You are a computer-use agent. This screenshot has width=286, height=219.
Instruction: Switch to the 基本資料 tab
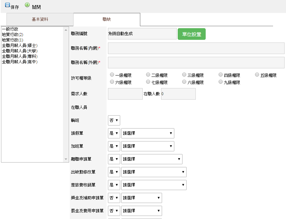[x=40, y=19]
